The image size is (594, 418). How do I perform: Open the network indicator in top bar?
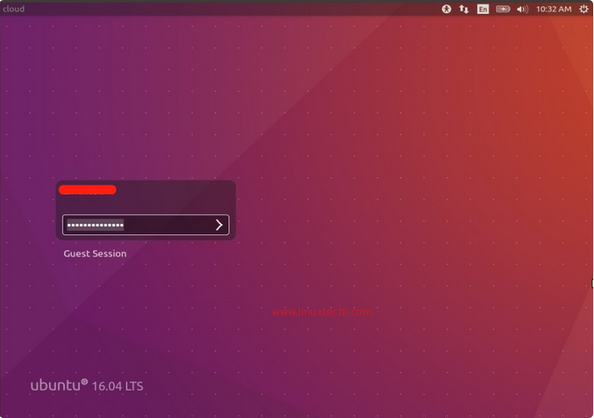pos(464,9)
